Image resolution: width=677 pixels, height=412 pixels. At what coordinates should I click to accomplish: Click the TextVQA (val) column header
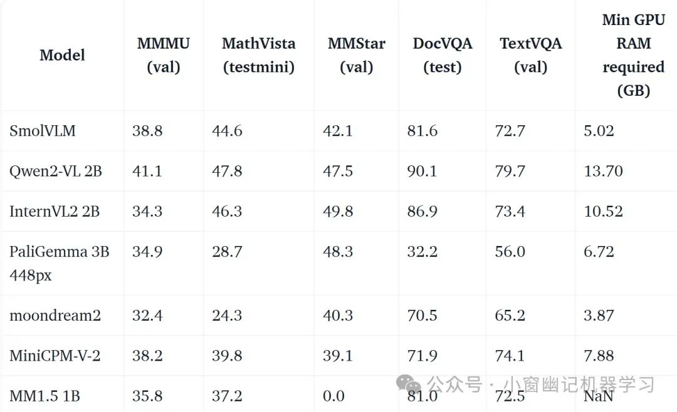click(x=530, y=55)
